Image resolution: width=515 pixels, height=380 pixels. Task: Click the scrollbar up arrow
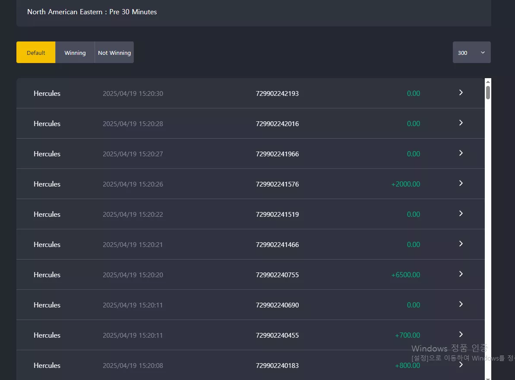click(488, 82)
